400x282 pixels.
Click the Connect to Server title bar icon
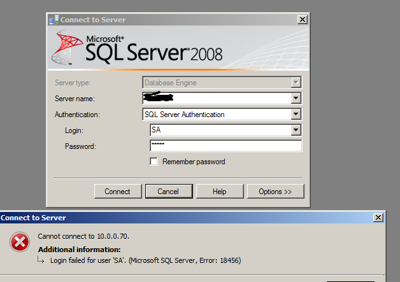54,20
